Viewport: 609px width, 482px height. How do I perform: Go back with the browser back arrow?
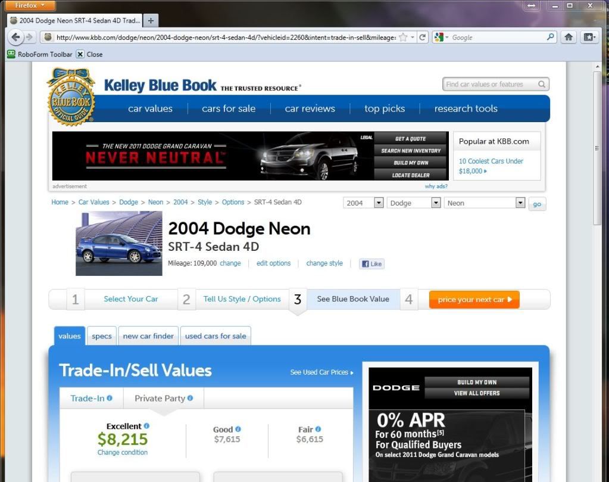pyautogui.click(x=15, y=38)
